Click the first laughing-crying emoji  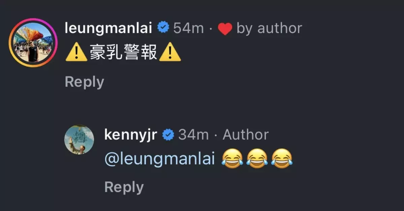pyautogui.click(x=233, y=159)
